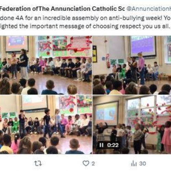Open view analytics bar-chart icon
This screenshot has width=171, height=171.
coord(134,163)
